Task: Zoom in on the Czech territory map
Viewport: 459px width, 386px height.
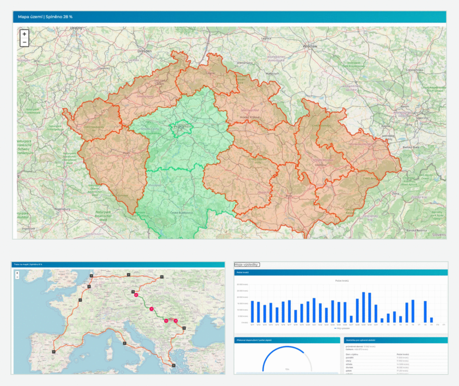Action: 24,34
